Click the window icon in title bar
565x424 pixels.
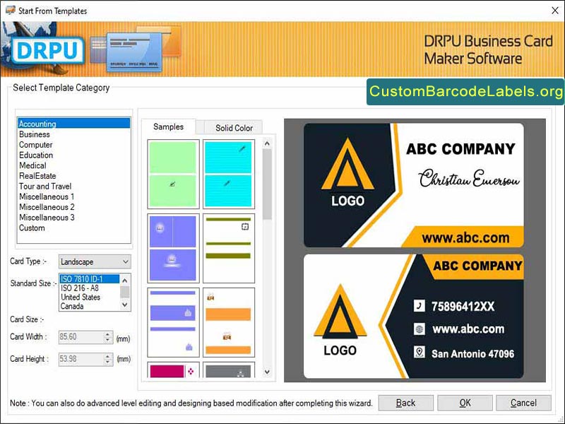point(9,11)
